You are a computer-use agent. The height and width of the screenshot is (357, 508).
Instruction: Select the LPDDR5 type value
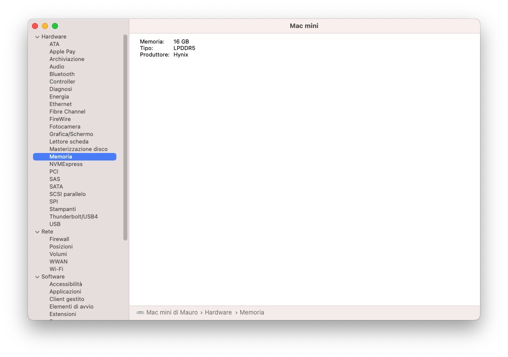pos(184,48)
